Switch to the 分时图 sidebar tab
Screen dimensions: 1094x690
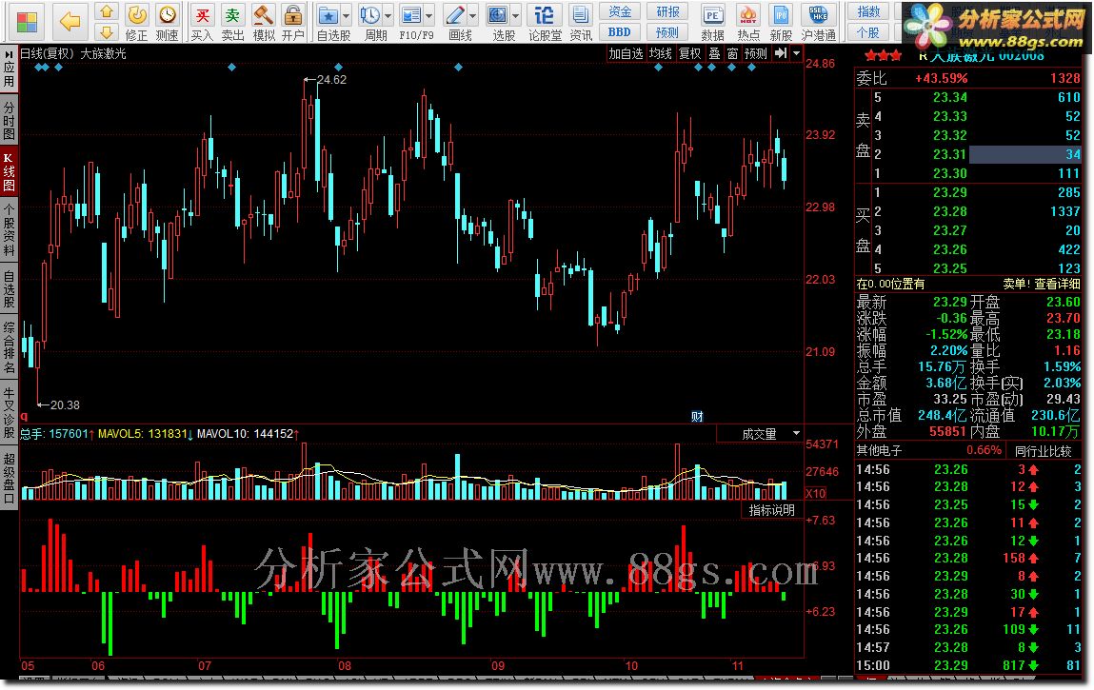tap(9, 119)
